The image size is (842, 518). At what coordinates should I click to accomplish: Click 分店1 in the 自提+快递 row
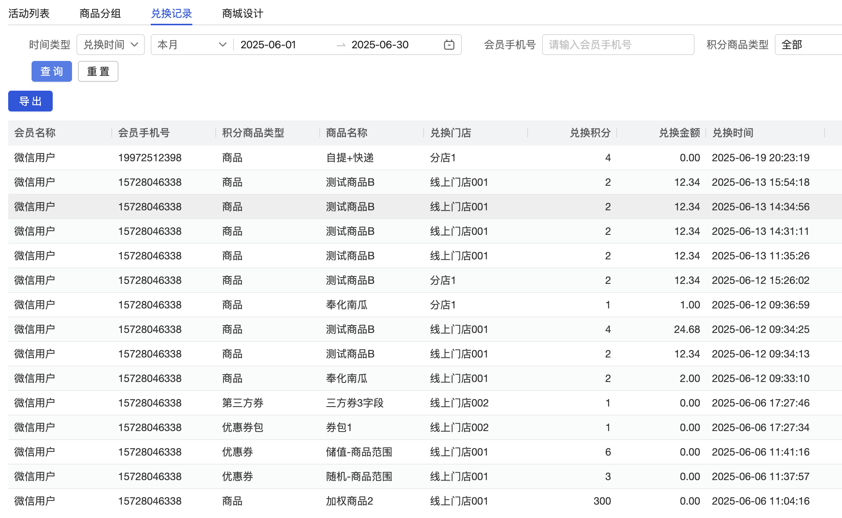click(443, 158)
